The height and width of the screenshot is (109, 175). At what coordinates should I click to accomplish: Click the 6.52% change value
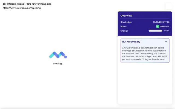coord(167,31)
